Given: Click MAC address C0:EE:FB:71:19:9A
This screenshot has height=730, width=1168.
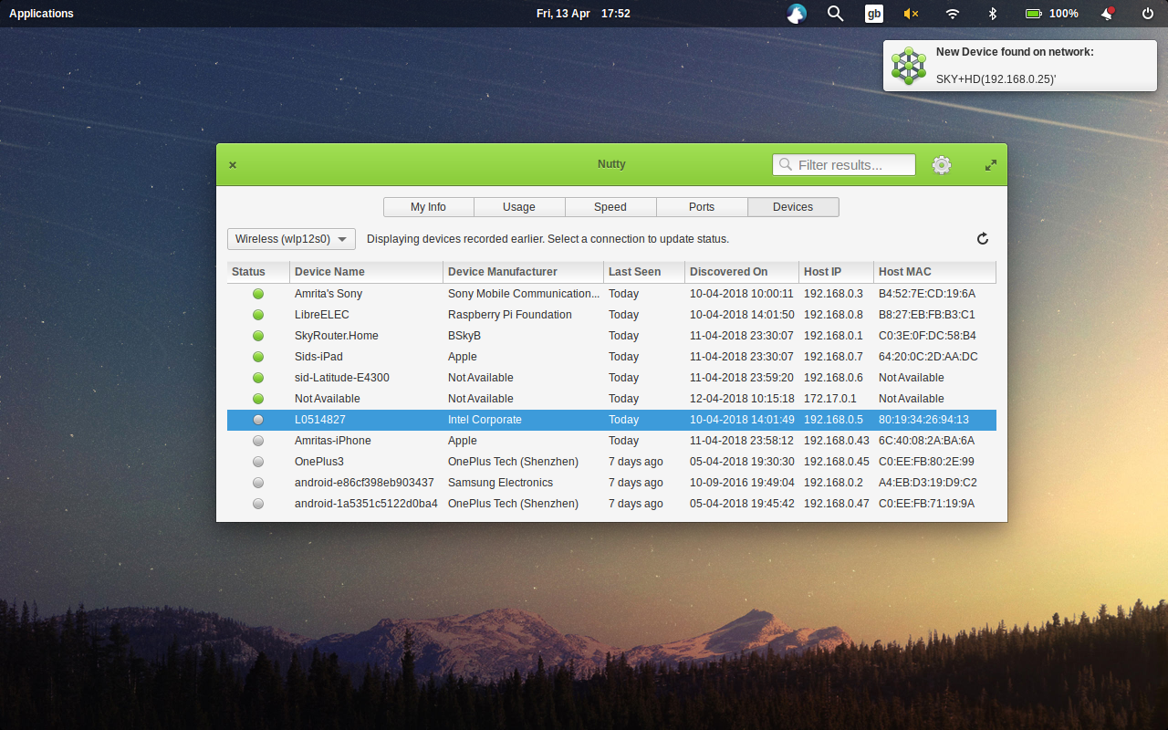Looking at the screenshot, I should pyautogui.click(x=927, y=504).
